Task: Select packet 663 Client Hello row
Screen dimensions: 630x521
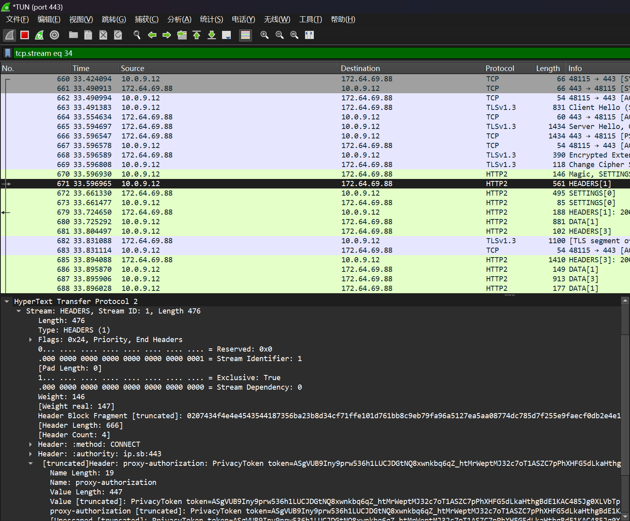Action: (x=315, y=108)
